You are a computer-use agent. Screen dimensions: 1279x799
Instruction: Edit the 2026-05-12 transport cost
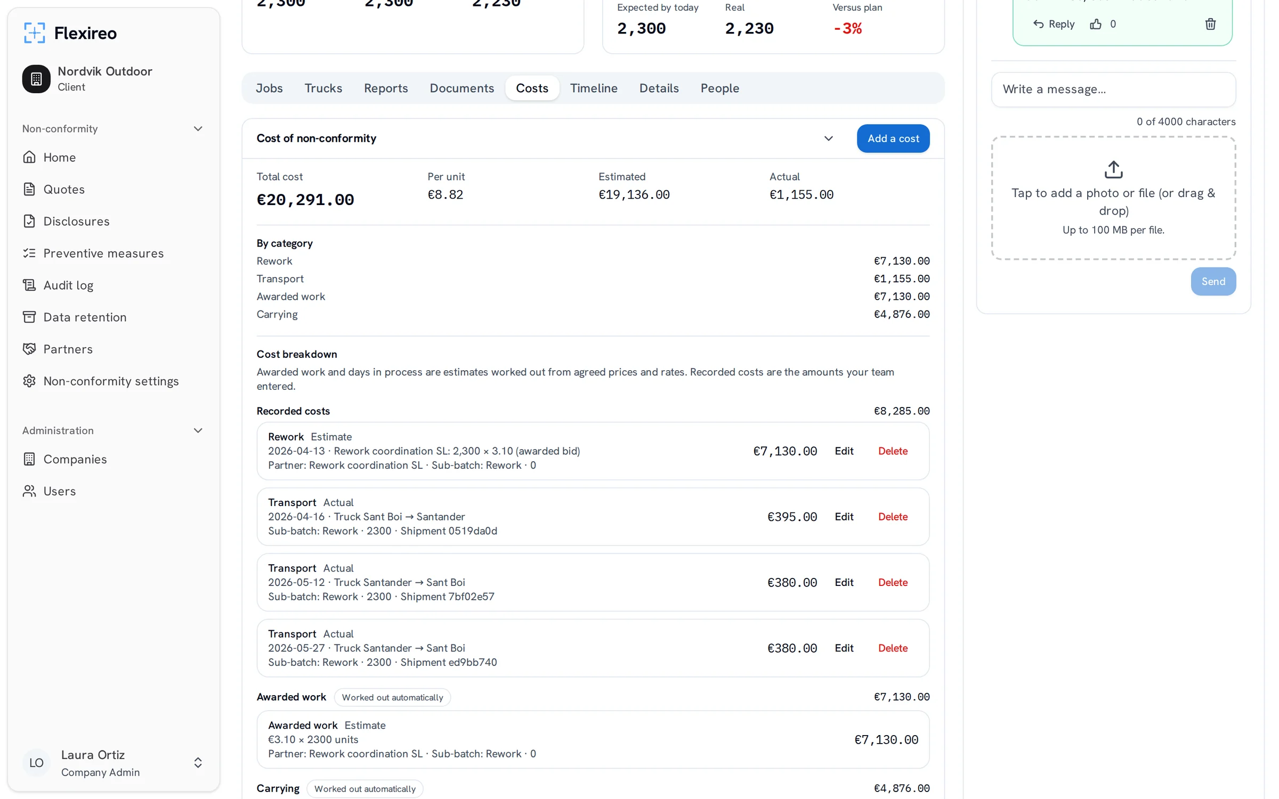pos(844,582)
